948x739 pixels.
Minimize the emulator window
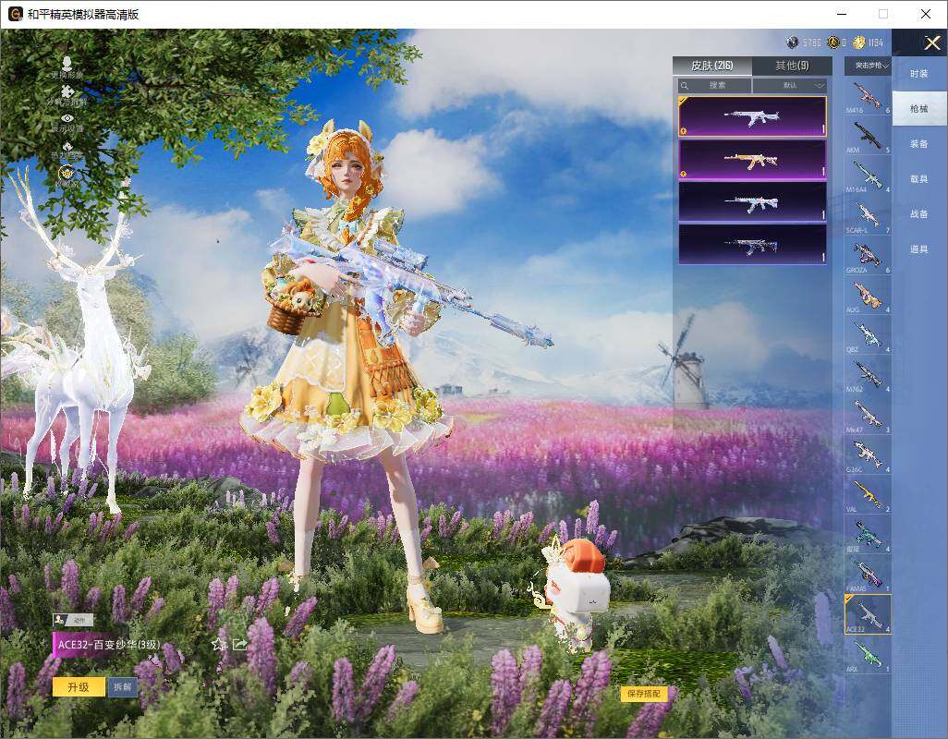coord(842,14)
